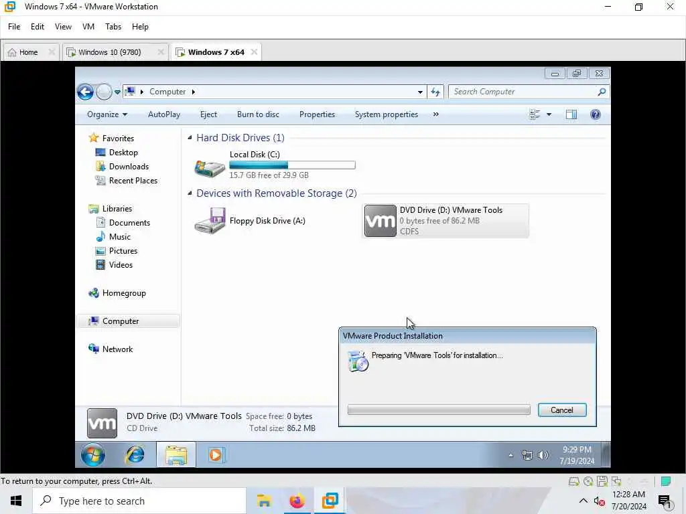Collapse the Hard Disk Drives group
Viewport: 686px width, 514px height.
point(190,138)
